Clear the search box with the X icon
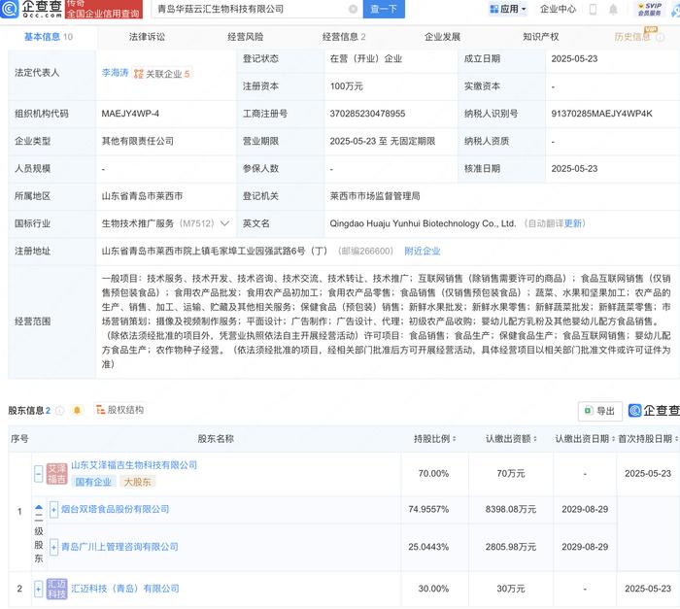680x609 pixels. tap(353, 9)
